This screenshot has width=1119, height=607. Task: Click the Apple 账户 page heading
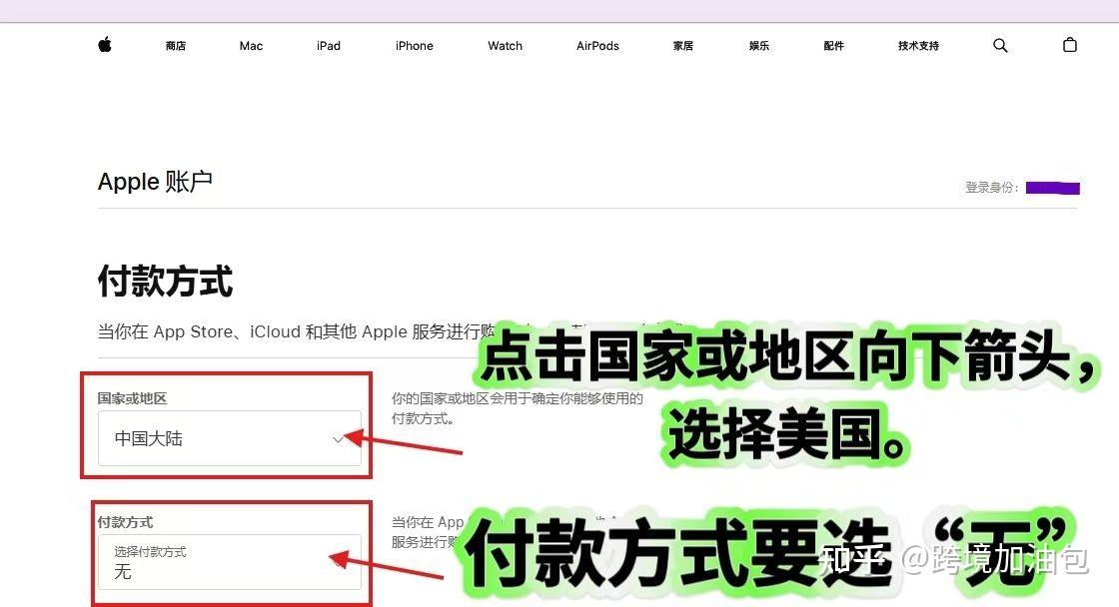tap(156, 182)
